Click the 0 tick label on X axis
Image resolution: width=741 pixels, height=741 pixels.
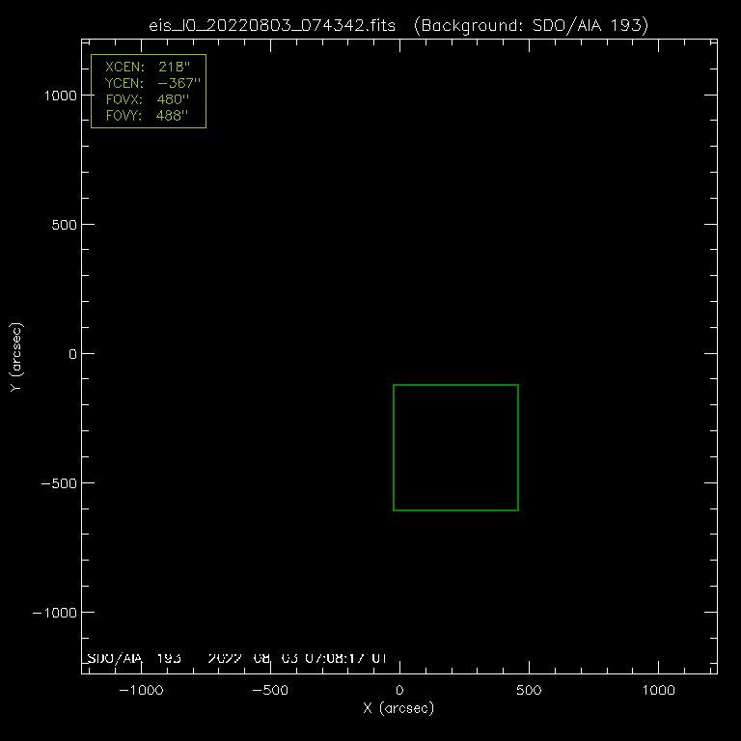point(399,690)
